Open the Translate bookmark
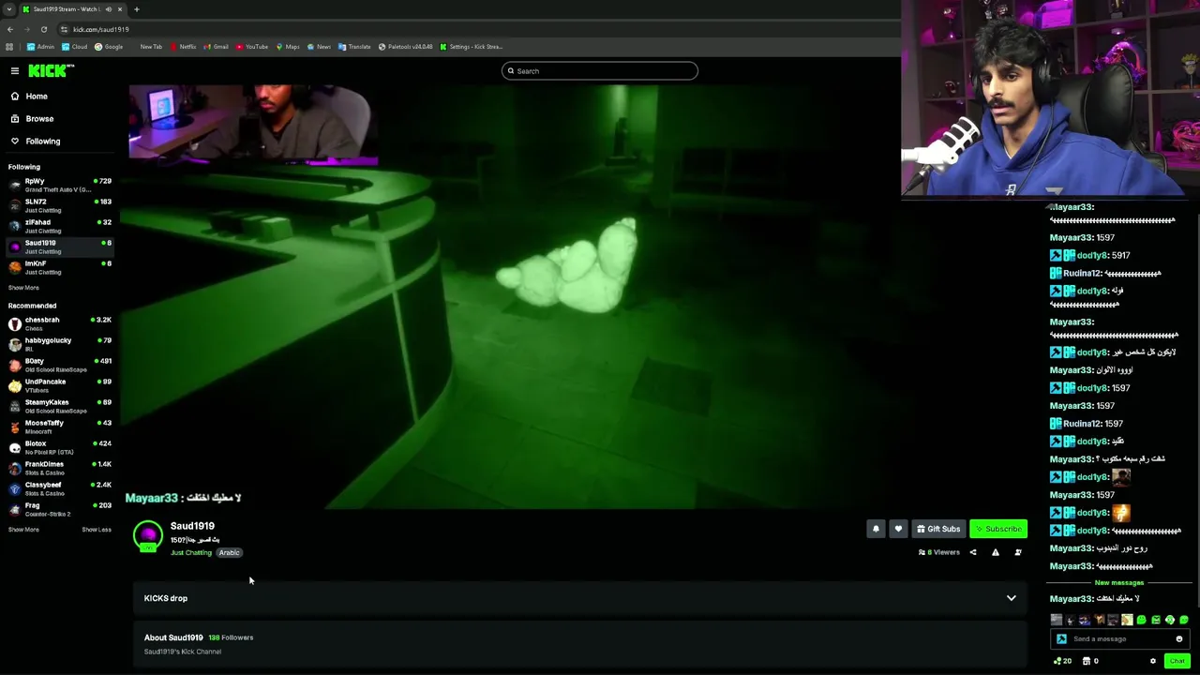This screenshot has height=675, width=1200. pyautogui.click(x=354, y=47)
